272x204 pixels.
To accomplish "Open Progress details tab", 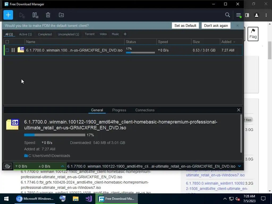I will point(119,110).
